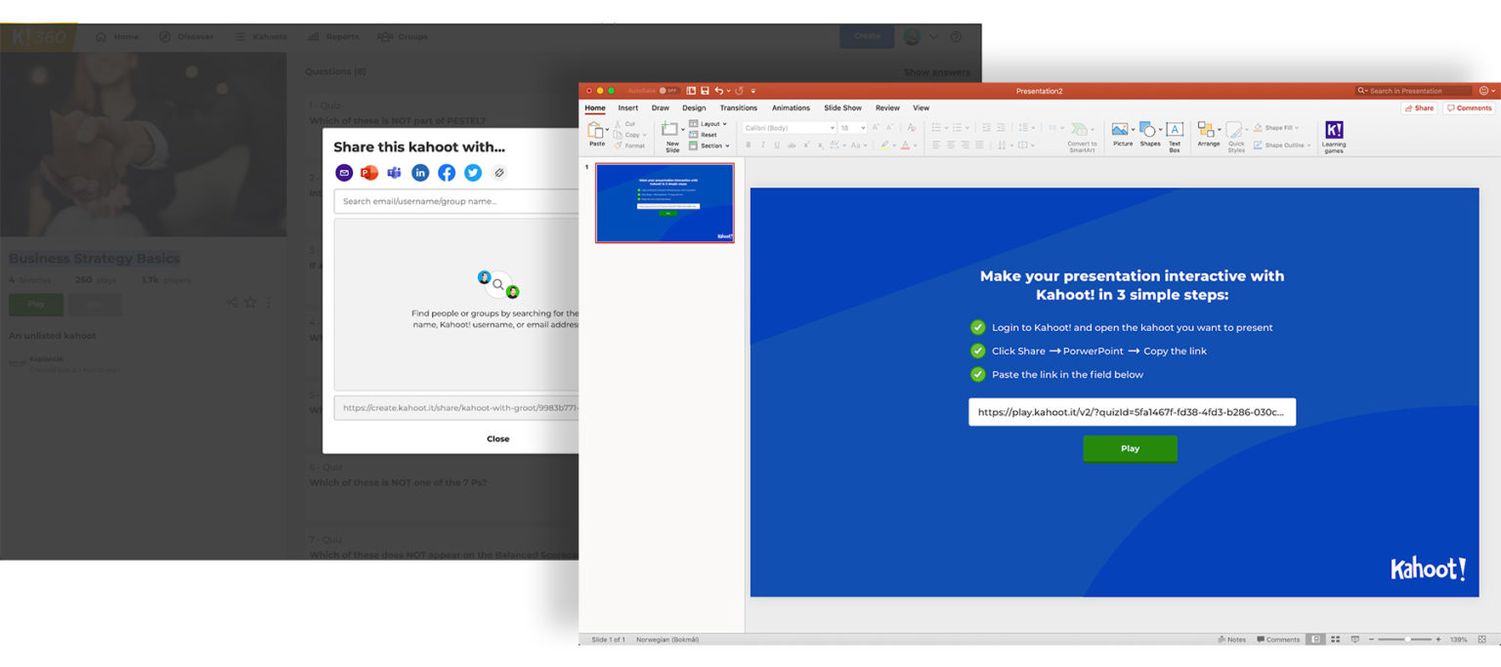1501x667 pixels.
Task: Insert a Text Box
Action: click(1174, 135)
